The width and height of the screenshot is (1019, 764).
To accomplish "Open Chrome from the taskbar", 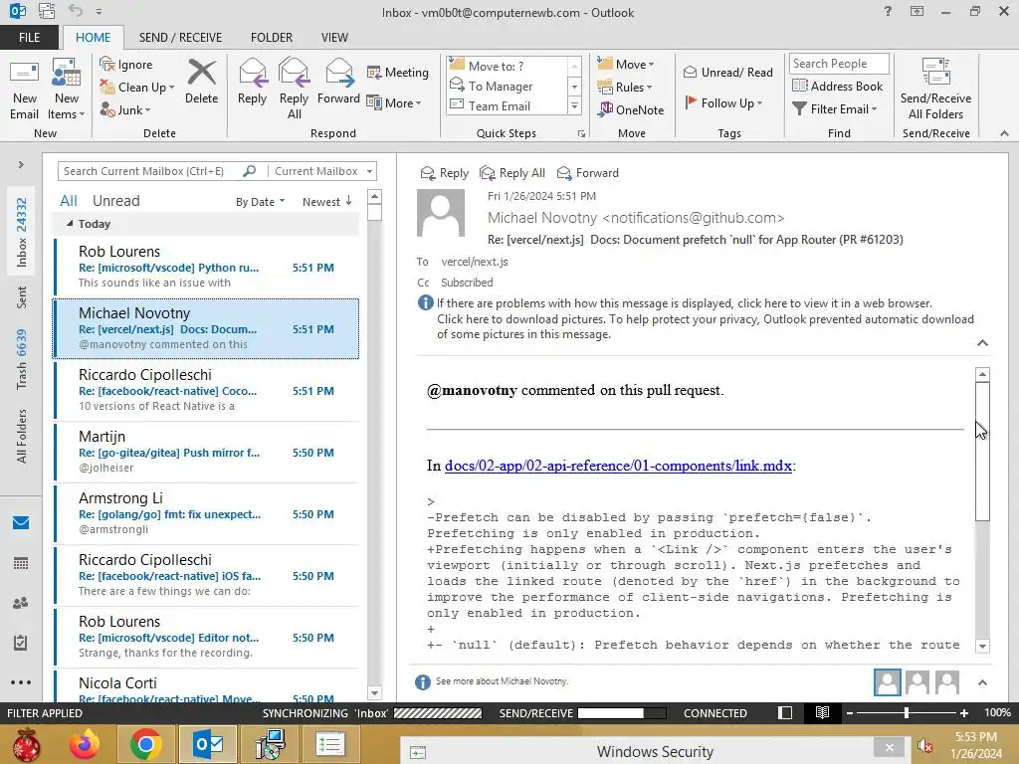I will click(x=145, y=744).
